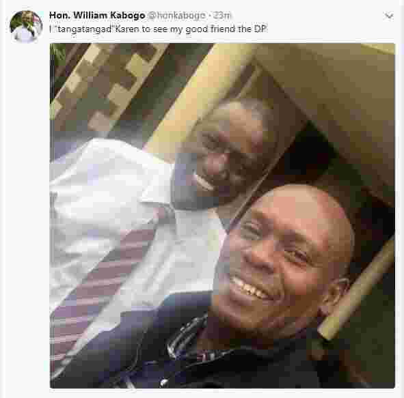Click the patterned carpet area in the photo
Image resolution: width=404 pixels, height=398 pixels.
108,85
